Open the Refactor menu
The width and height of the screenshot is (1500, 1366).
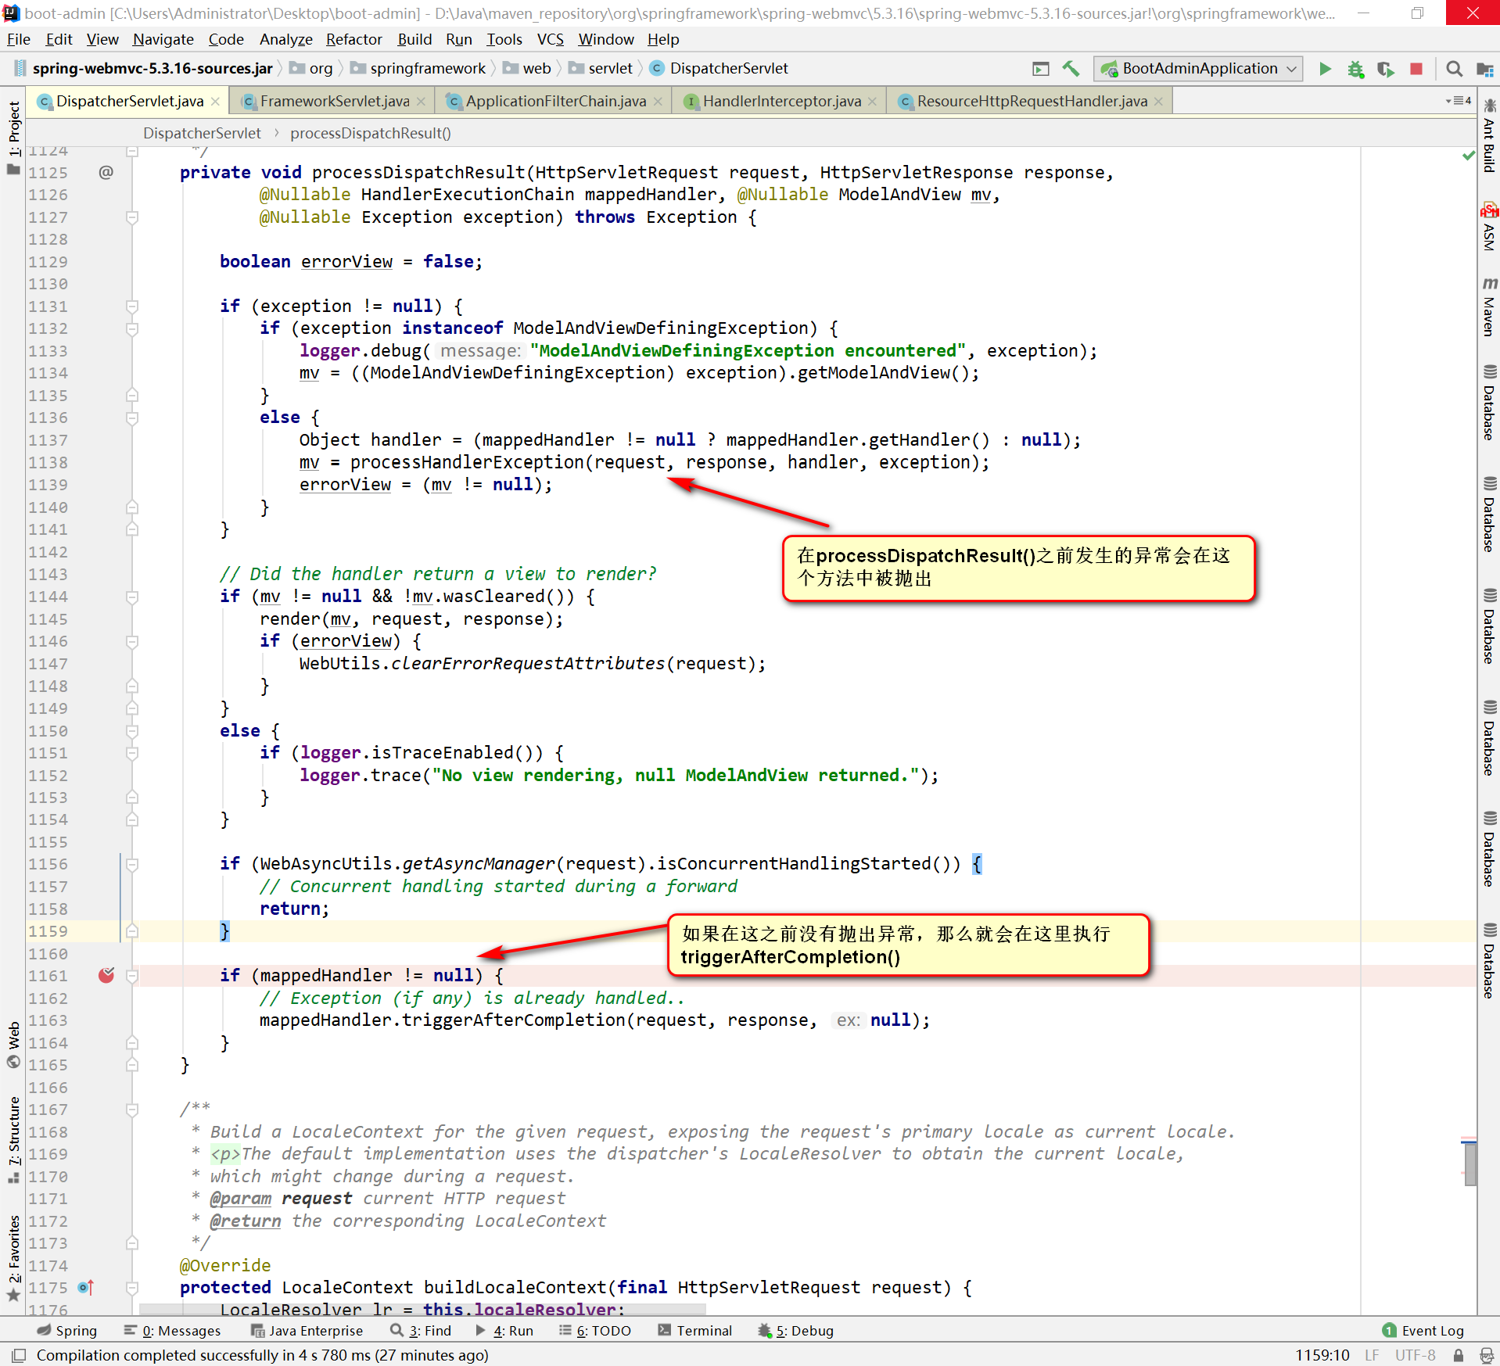pyautogui.click(x=353, y=39)
